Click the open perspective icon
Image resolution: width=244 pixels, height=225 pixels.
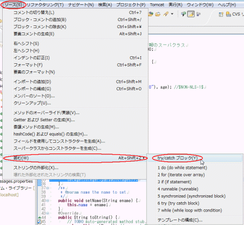click(x=221, y=14)
